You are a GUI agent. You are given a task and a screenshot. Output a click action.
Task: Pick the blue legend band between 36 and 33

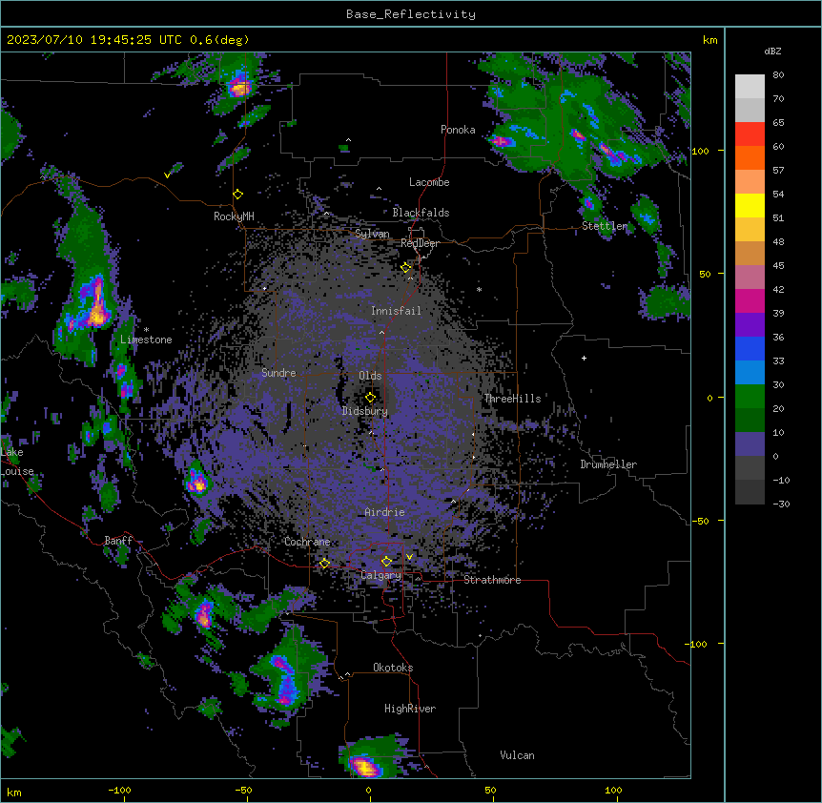coord(750,349)
